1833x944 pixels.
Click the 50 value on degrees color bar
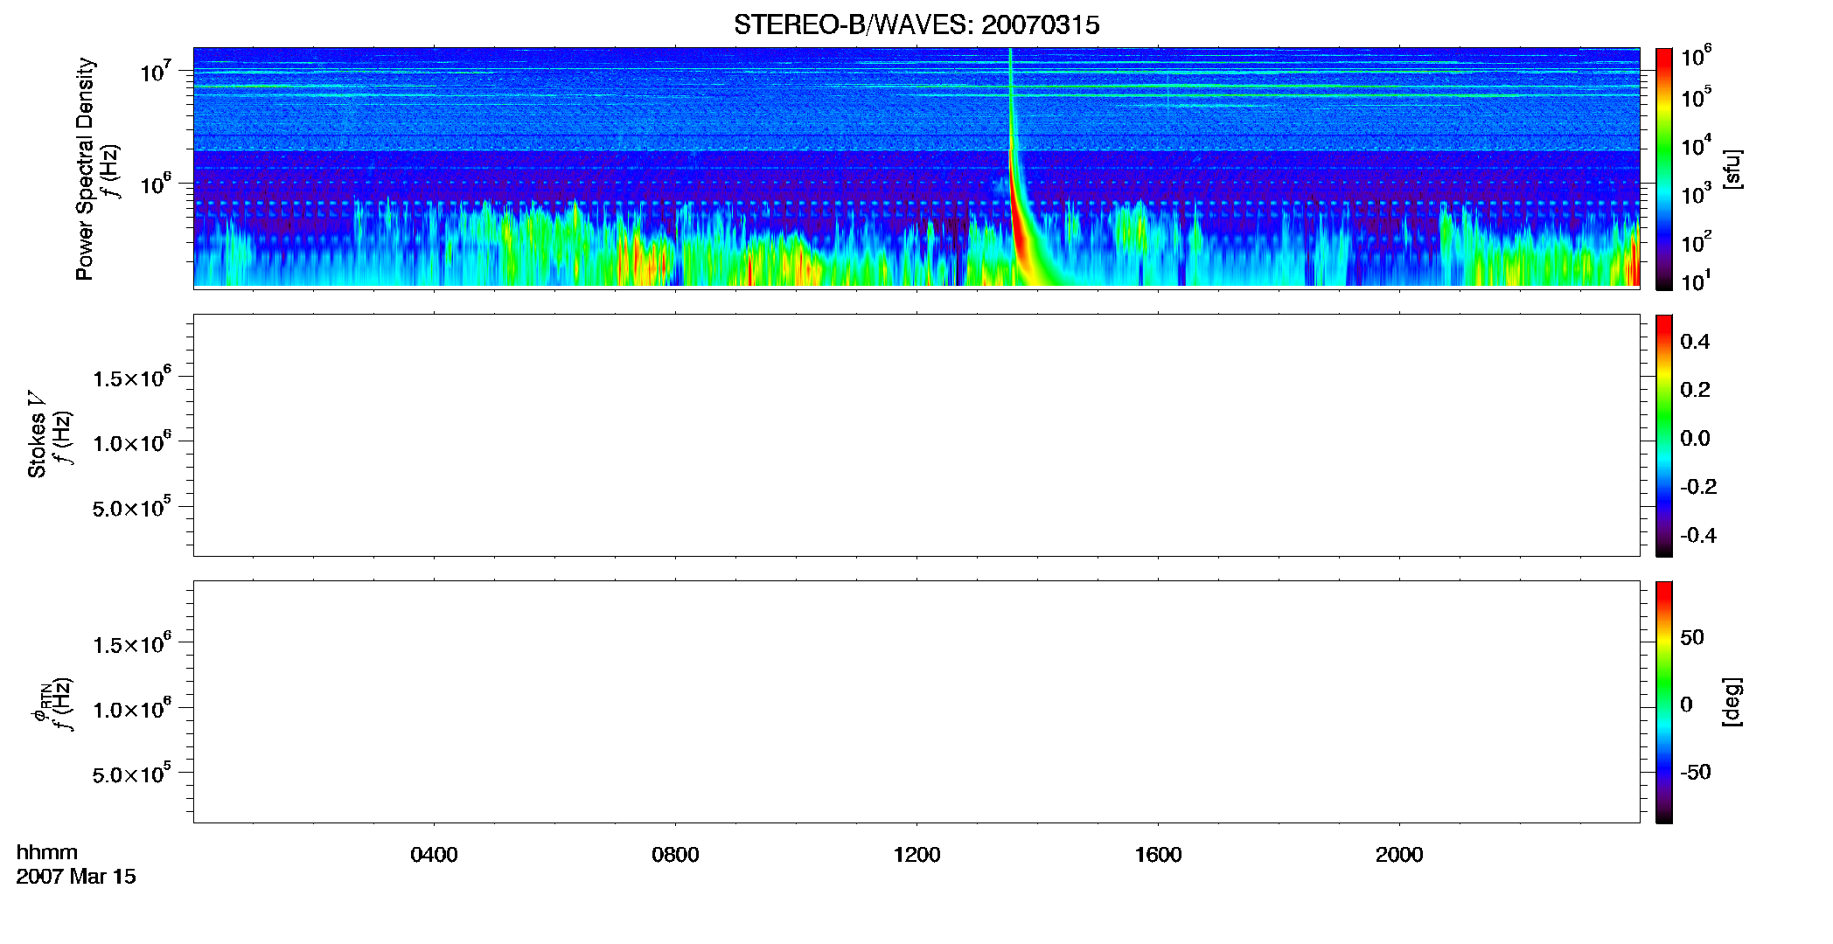point(1691,637)
